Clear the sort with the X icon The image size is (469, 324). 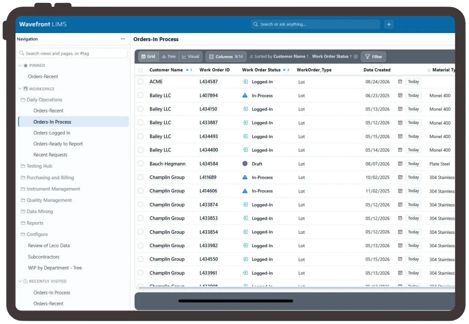coord(356,57)
